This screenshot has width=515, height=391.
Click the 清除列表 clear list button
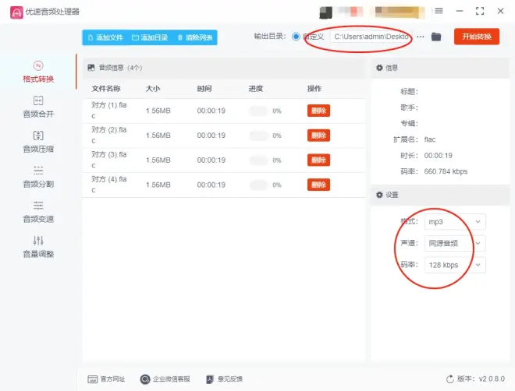click(195, 37)
